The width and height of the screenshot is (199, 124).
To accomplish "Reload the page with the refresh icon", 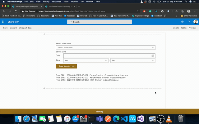I will tap(16, 11).
